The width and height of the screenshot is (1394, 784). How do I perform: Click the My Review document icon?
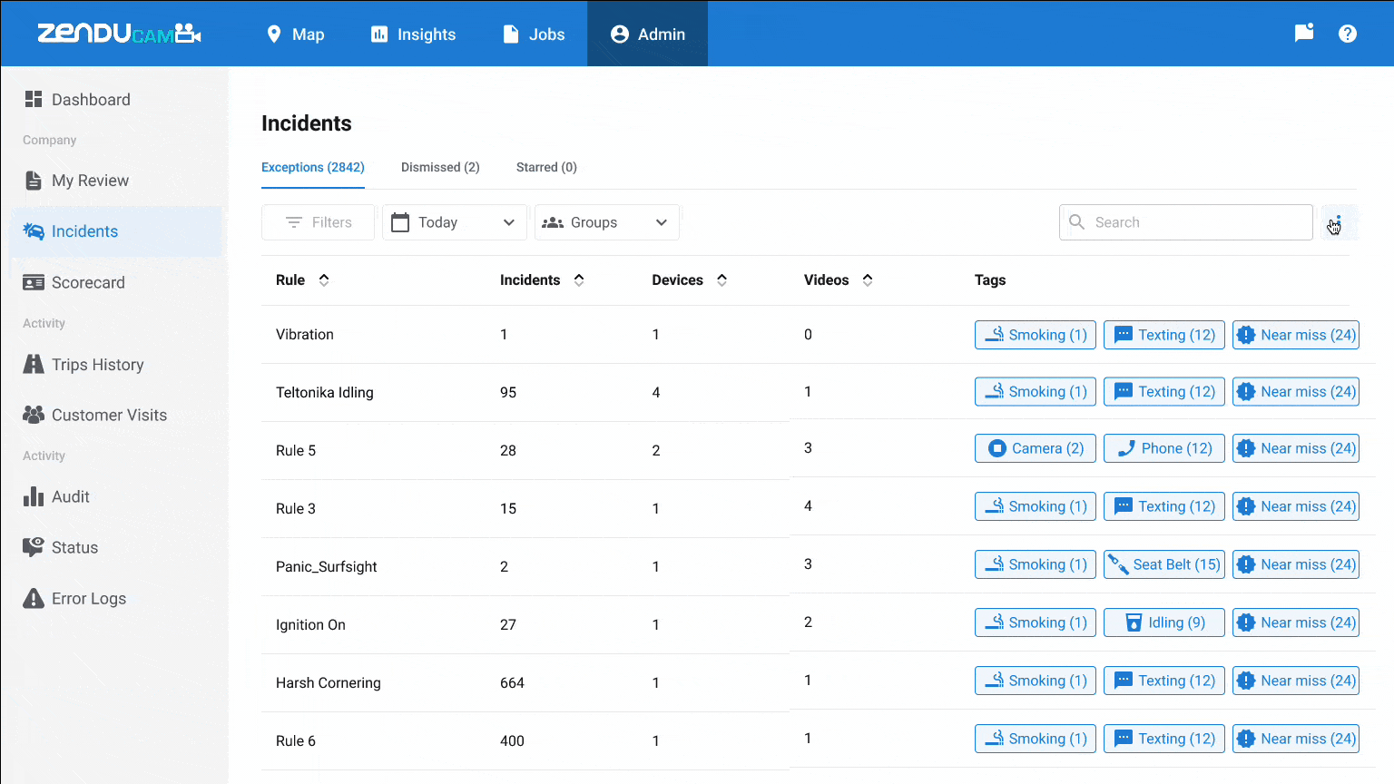click(x=34, y=180)
